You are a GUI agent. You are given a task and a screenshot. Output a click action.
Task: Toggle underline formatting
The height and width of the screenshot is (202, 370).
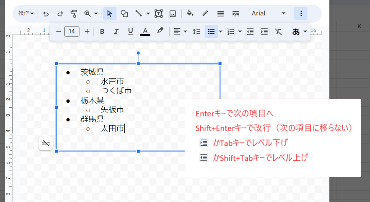click(131, 31)
